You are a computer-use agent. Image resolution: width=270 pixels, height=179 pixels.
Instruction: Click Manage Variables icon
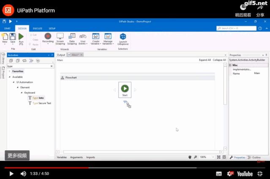(x=108, y=36)
